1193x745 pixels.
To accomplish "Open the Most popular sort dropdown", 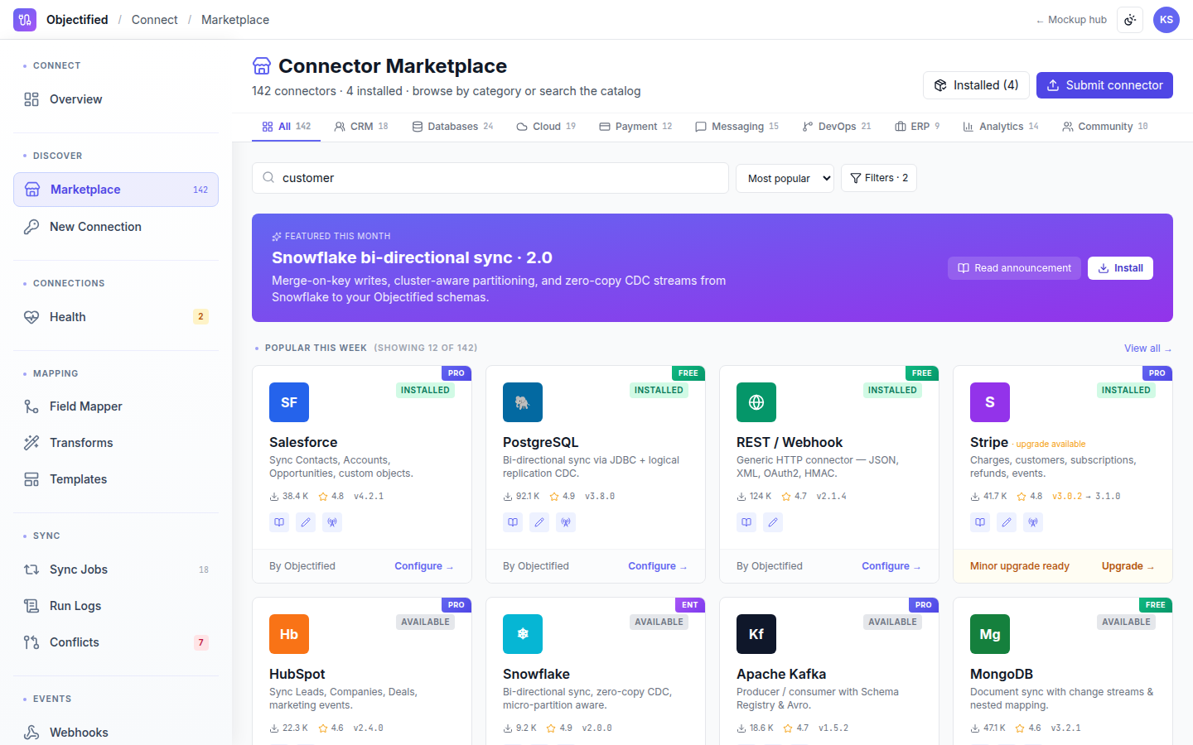I will click(x=785, y=178).
